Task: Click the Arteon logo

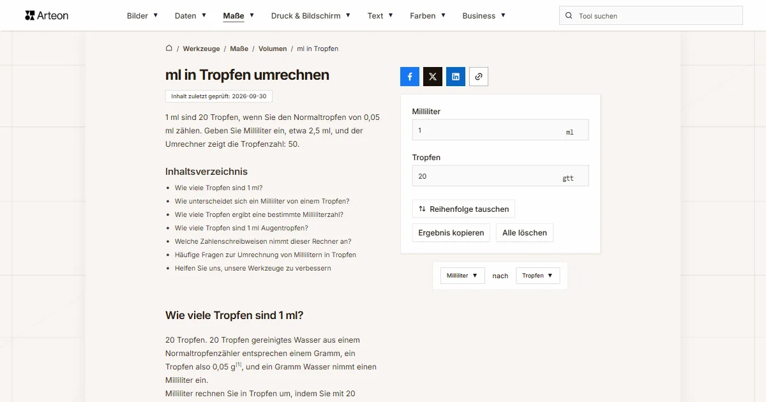Action: 47,15
